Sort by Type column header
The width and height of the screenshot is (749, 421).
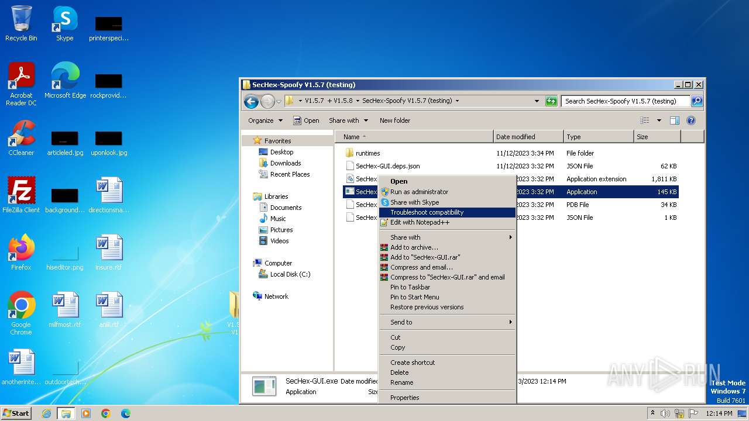(x=599, y=137)
